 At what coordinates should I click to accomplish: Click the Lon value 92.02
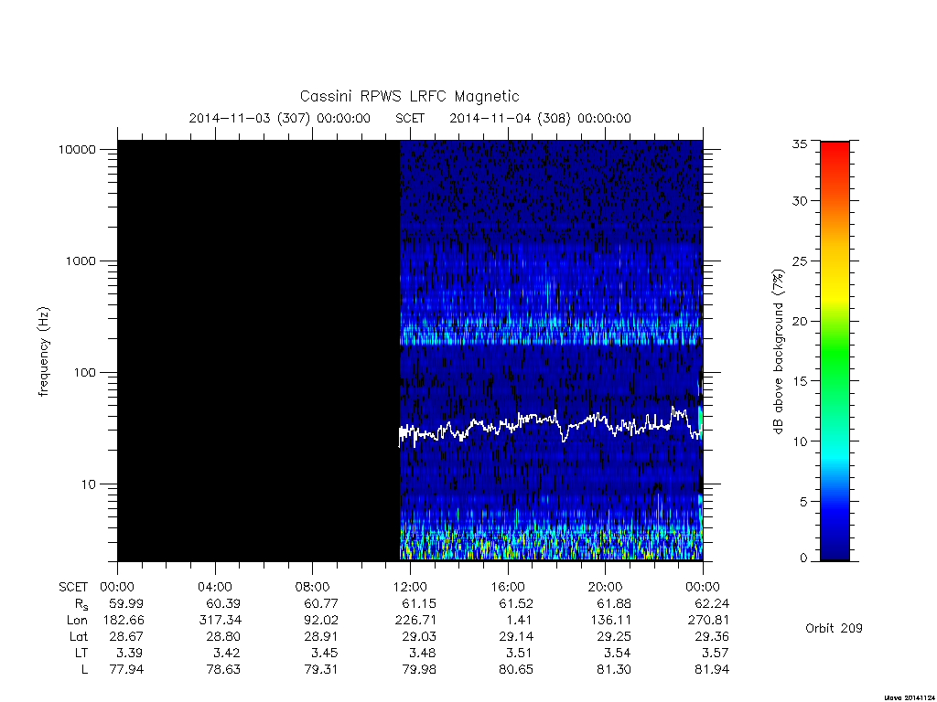coord(320,621)
